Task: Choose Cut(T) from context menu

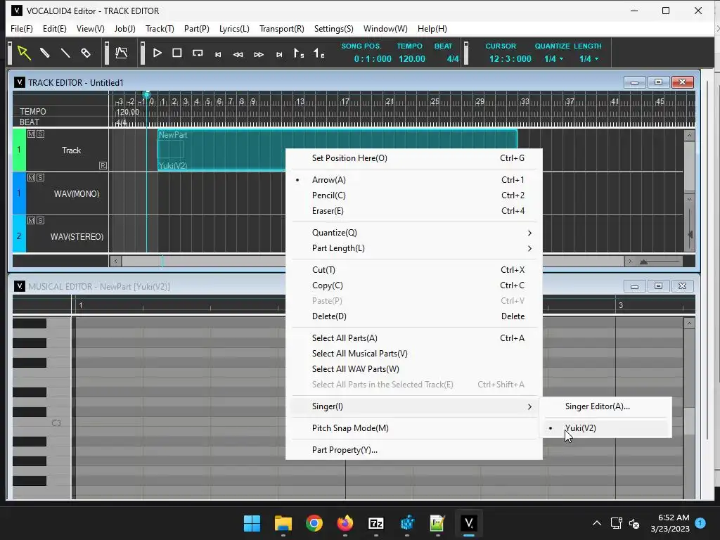Action: [413, 270]
